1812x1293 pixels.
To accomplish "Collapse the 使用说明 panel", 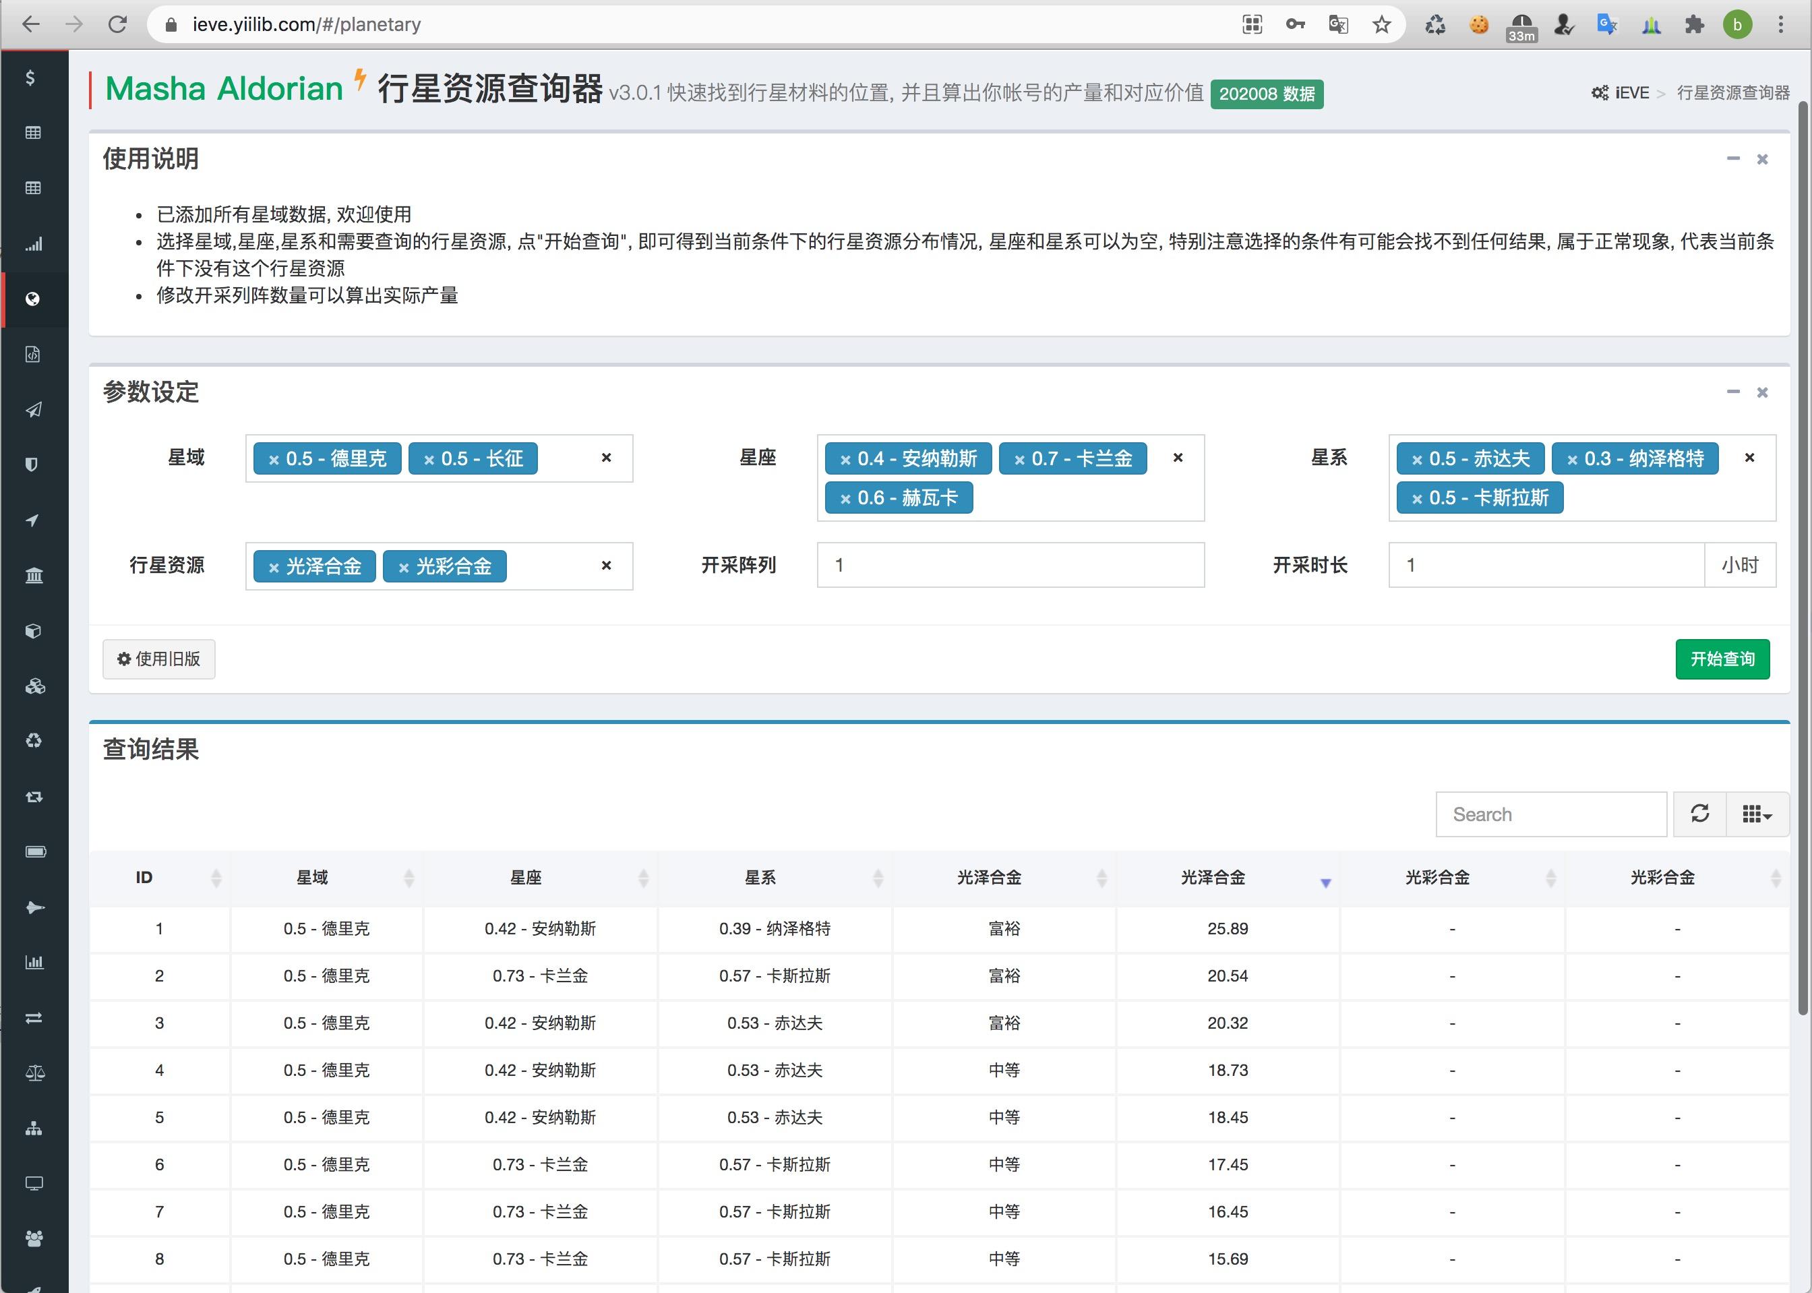I will pos(1733,158).
